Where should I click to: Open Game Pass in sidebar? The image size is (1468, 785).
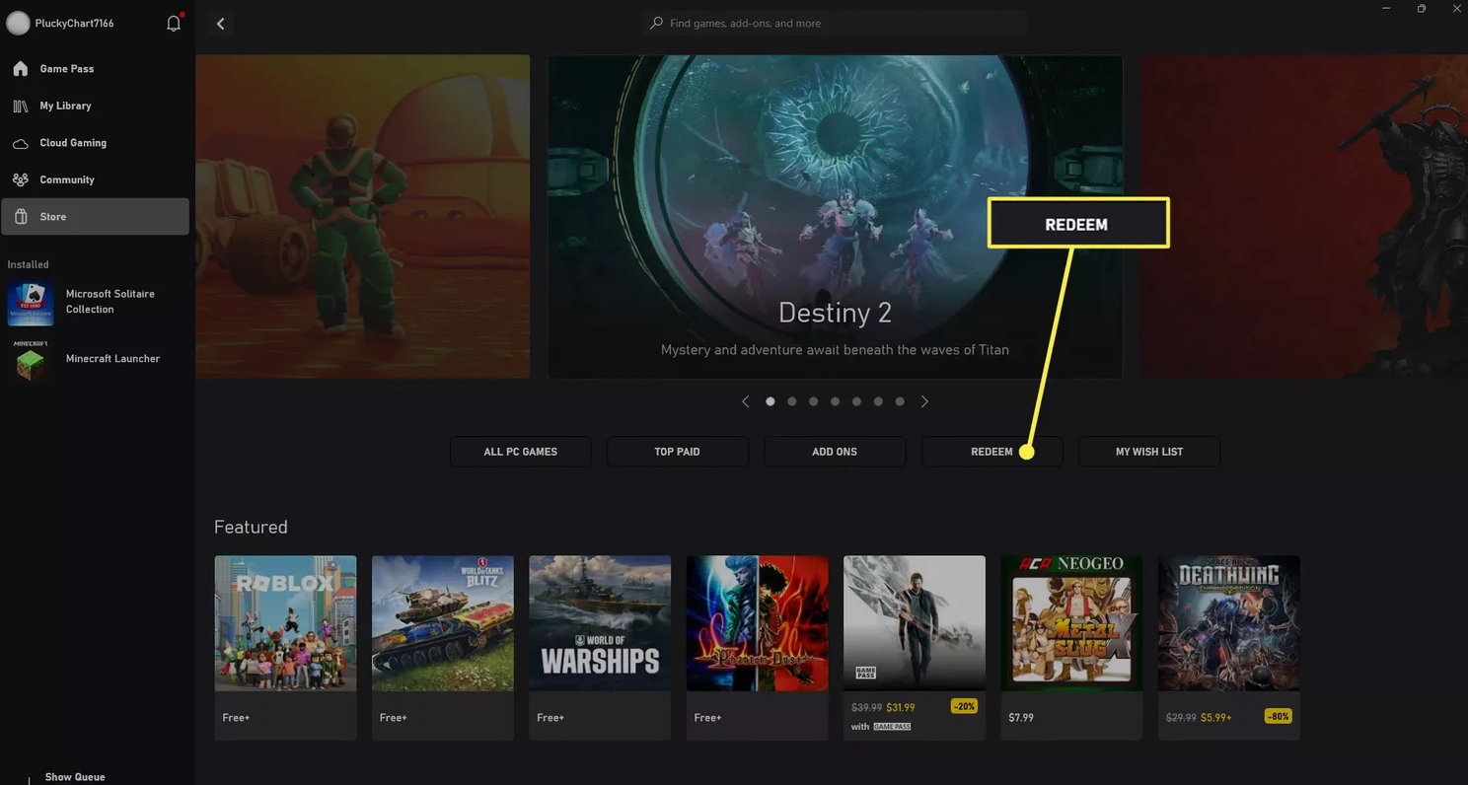pyautogui.click(x=95, y=69)
